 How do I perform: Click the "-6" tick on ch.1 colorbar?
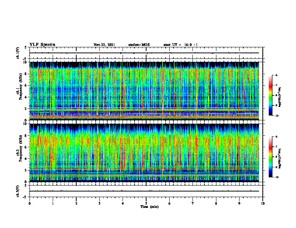coord(276,75)
